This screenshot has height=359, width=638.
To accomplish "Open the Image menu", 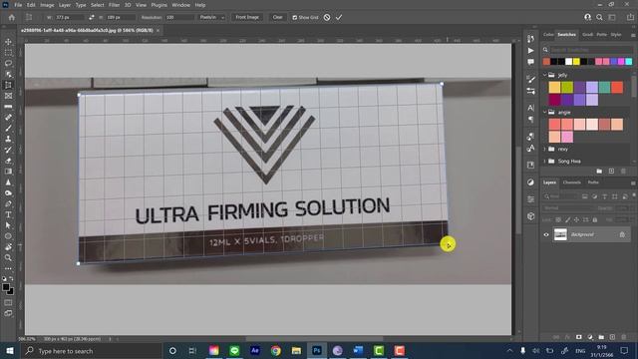I will tap(47, 5).
